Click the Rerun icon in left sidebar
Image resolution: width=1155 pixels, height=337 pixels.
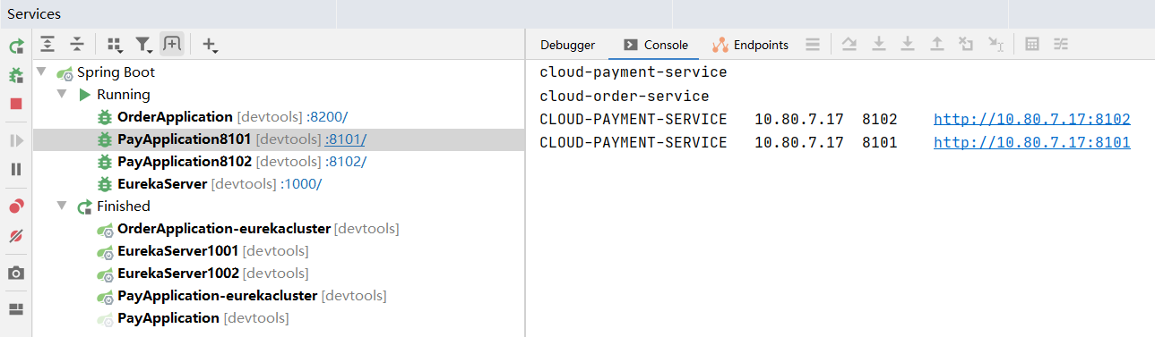point(16,46)
